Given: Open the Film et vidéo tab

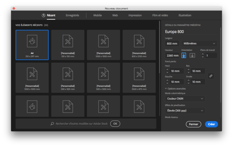Looking at the screenshot, I should click(x=160, y=15).
